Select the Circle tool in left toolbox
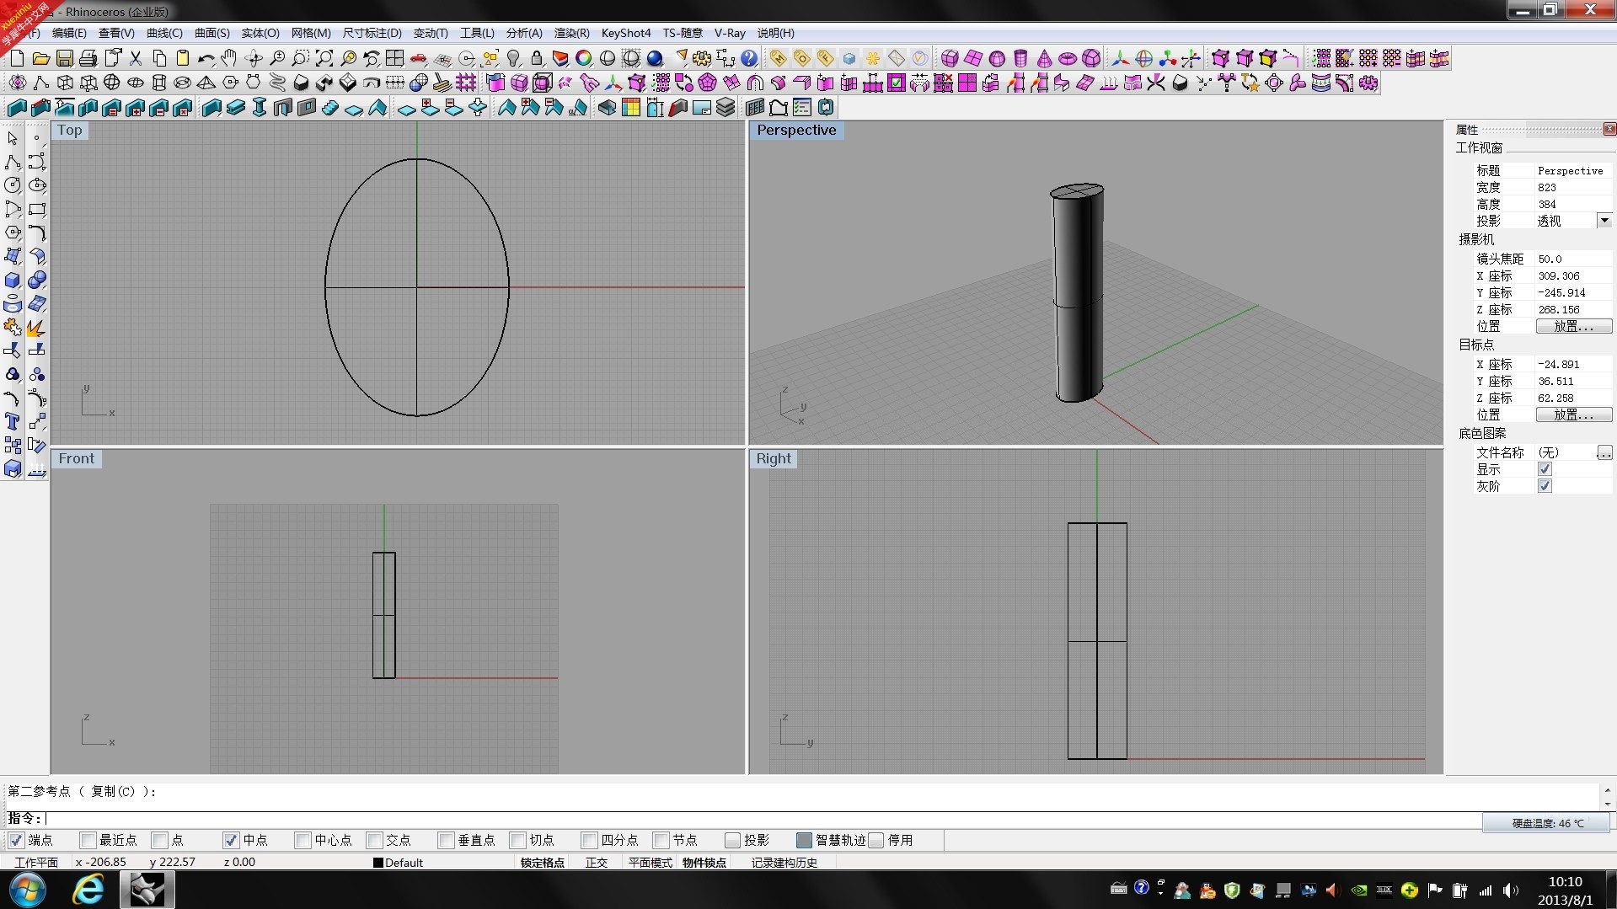 (x=13, y=185)
